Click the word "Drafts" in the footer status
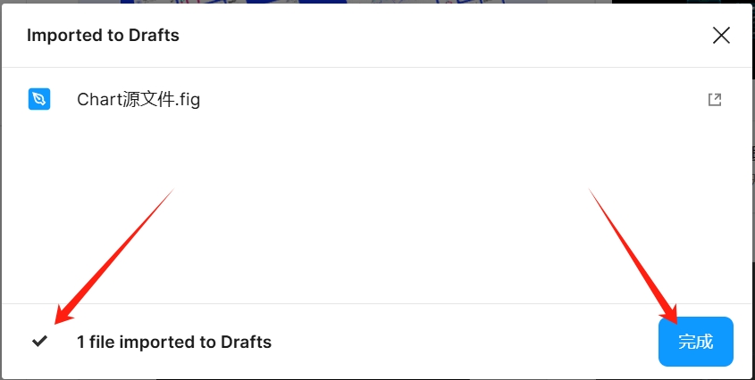Viewport: 755px width, 380px height. click(246, 342)
